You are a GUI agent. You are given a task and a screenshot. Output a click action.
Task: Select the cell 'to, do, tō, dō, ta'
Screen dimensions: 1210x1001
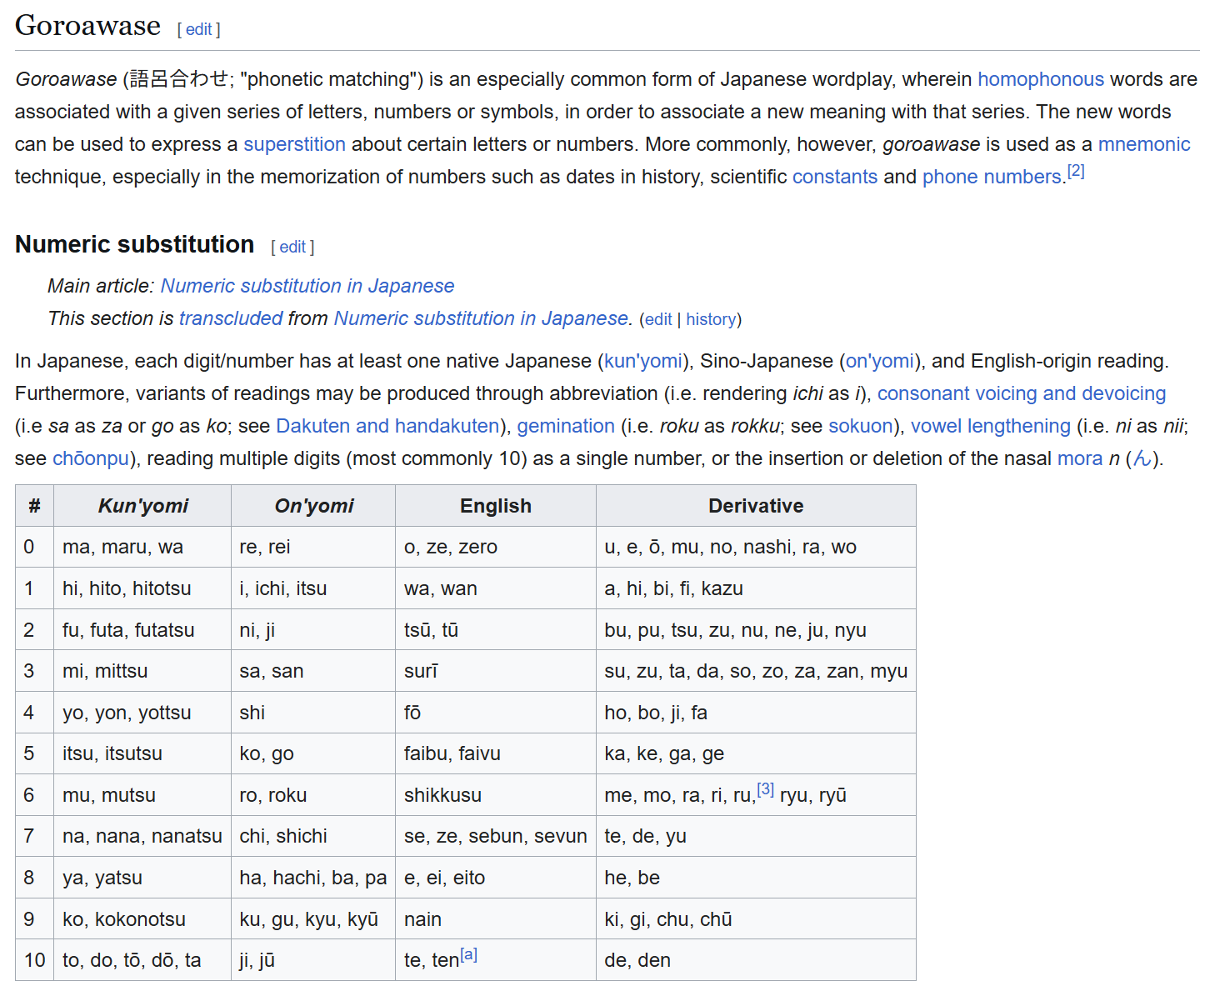point(142,960)
